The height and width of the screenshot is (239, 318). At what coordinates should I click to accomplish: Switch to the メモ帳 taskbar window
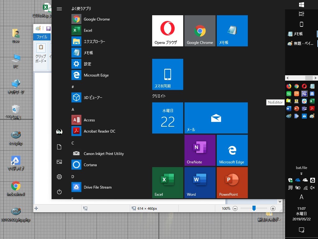(302, 34)
